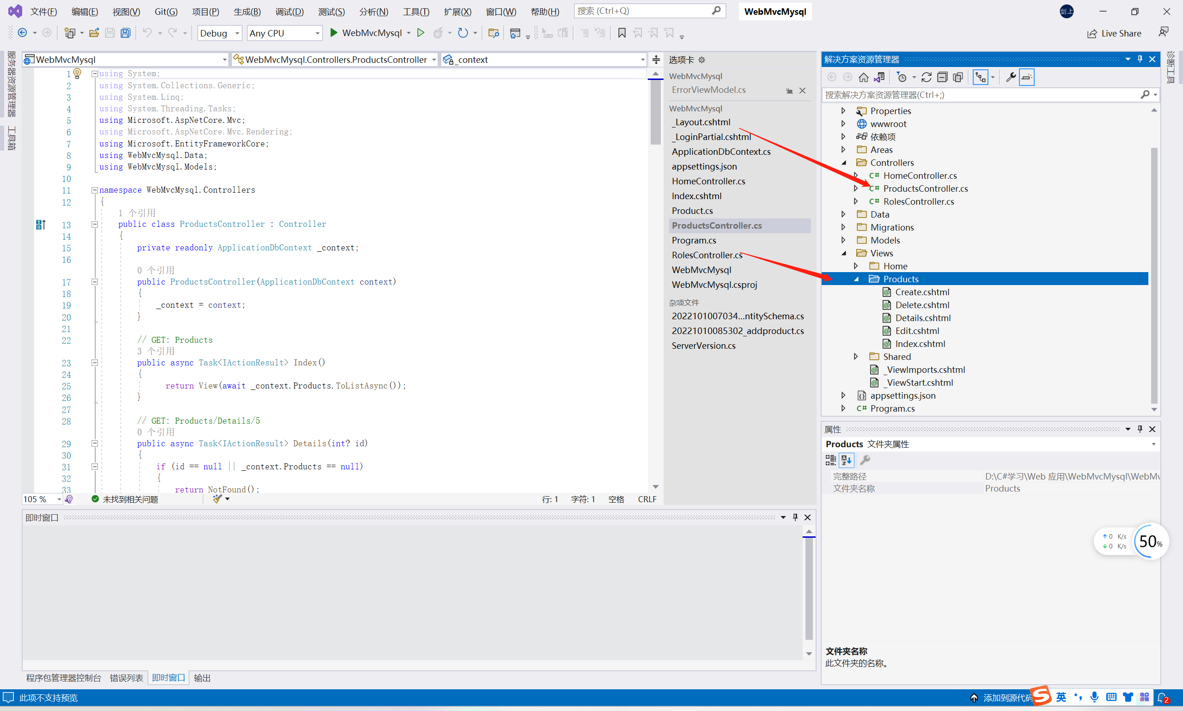Image resolution: width=1183 pixels, height=711 pixels.
Task: Click Sync with Active Document refresh icon
Action: 926,77
